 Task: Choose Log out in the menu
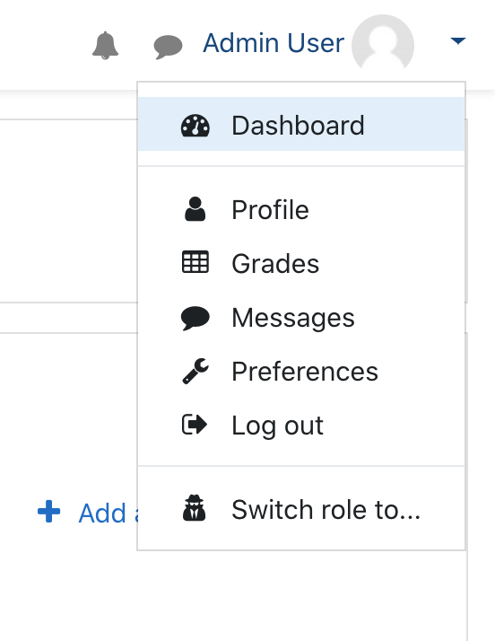(x=301, y=426)
